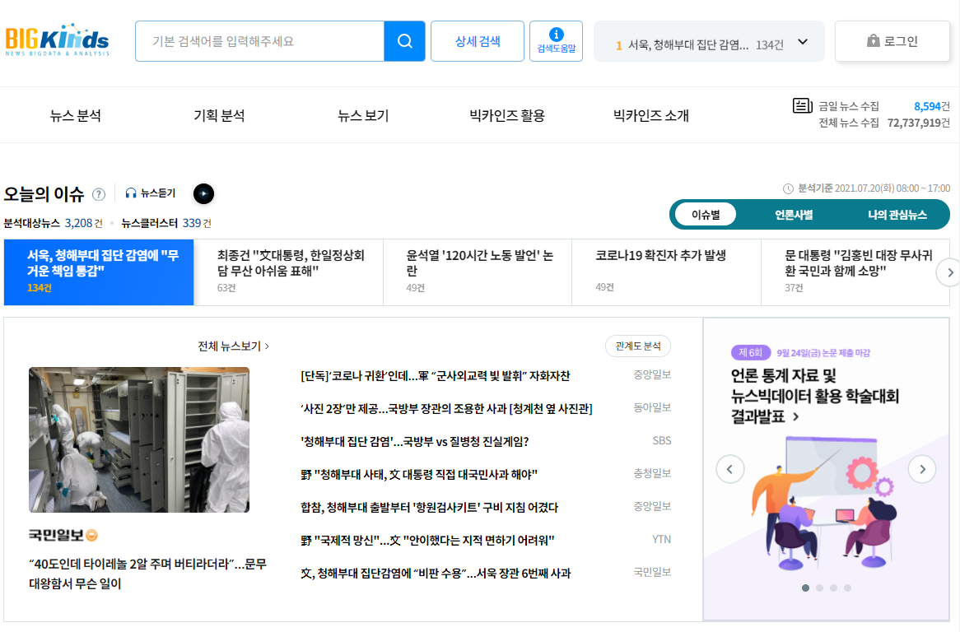
Task: Open the 기획 분석 menu
Action: (x=219, y=115)
